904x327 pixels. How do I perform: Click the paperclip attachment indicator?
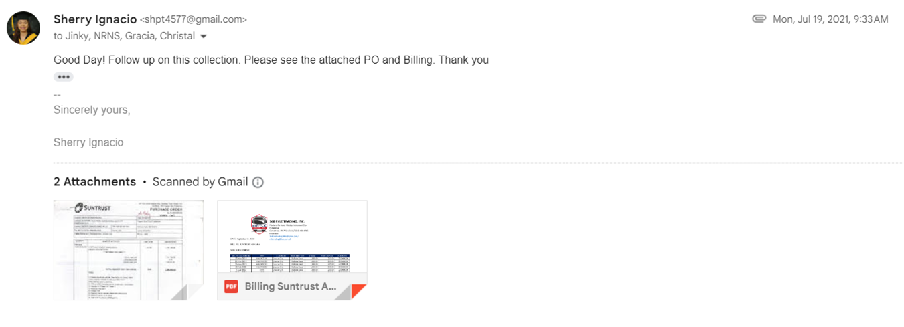[x=759, y=19]
